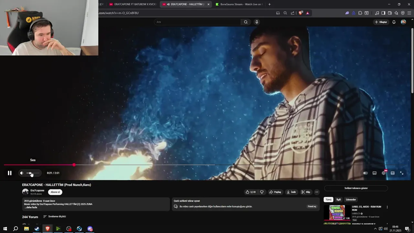Click the volume slider in the player
Screen dimensions: 414x233
pyautogui.click(x=33, y=173)
